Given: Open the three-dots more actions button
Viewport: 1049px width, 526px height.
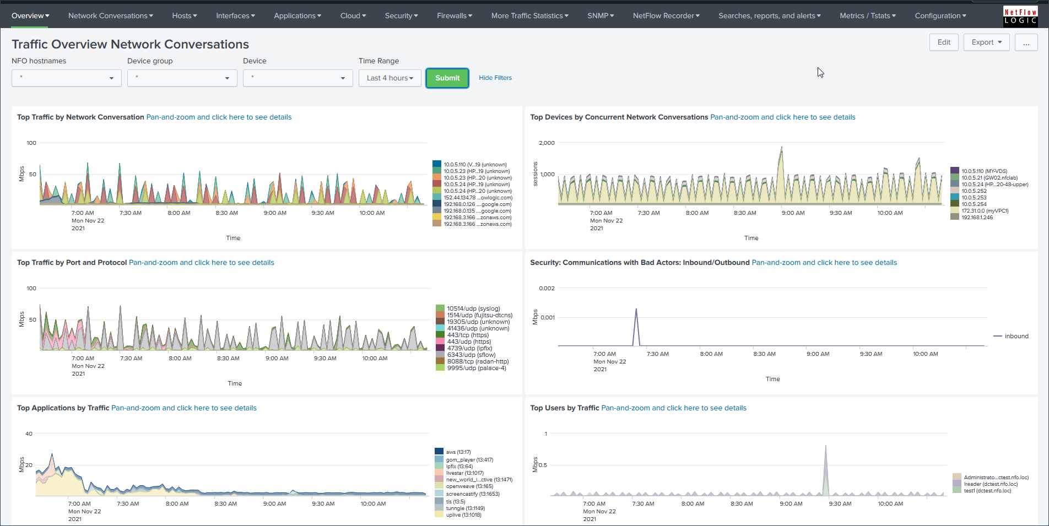Looking at the screenshot, I should click(1026, 42).
